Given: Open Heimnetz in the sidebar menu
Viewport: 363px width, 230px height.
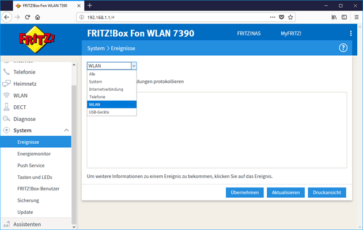Looking at the screenshot, I should coord(25,83).
